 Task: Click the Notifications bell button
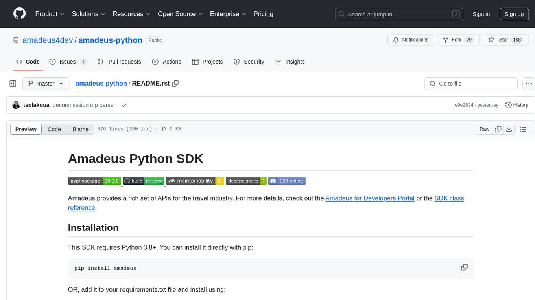411,40
